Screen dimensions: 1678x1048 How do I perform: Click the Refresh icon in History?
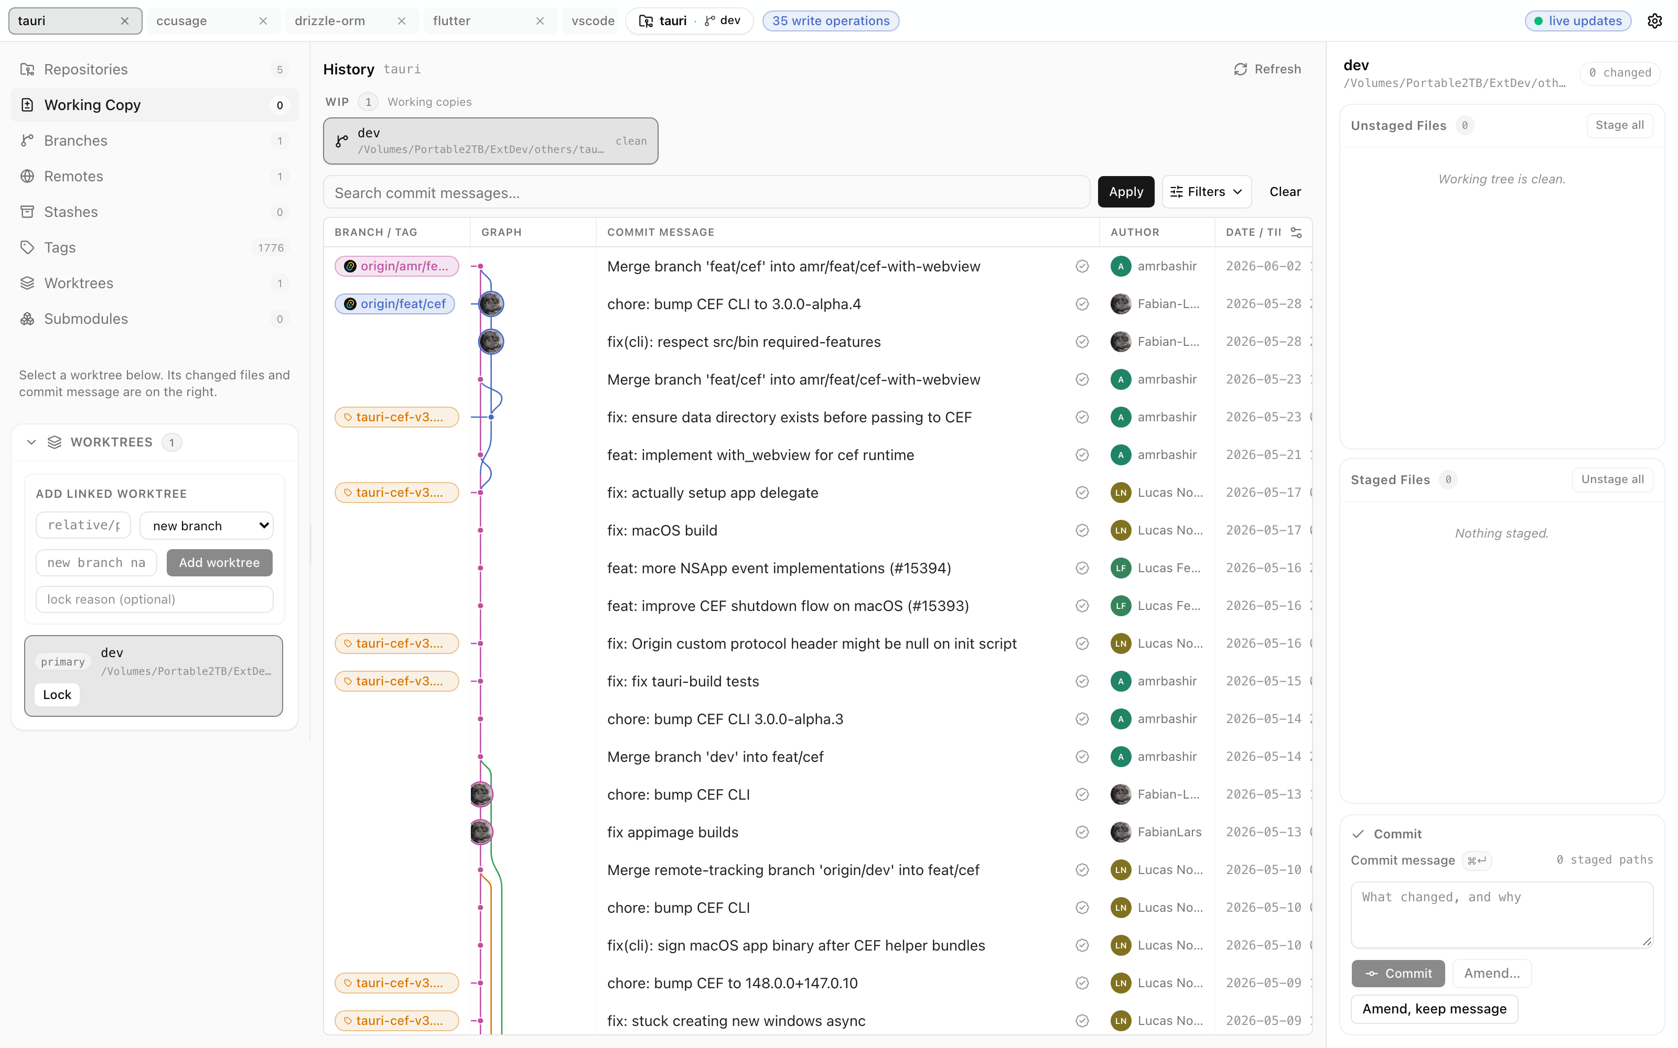(1241, 69)
